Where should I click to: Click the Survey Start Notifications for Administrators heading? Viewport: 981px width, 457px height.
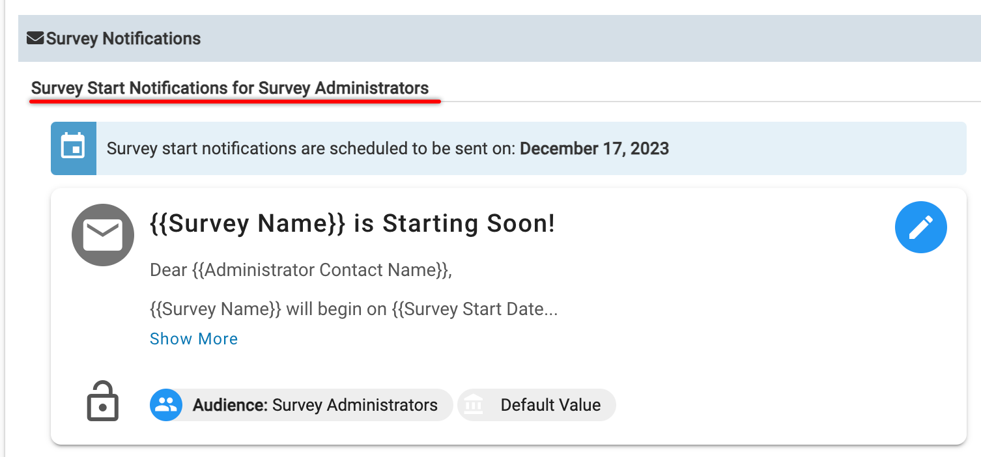tap(230, 88)
